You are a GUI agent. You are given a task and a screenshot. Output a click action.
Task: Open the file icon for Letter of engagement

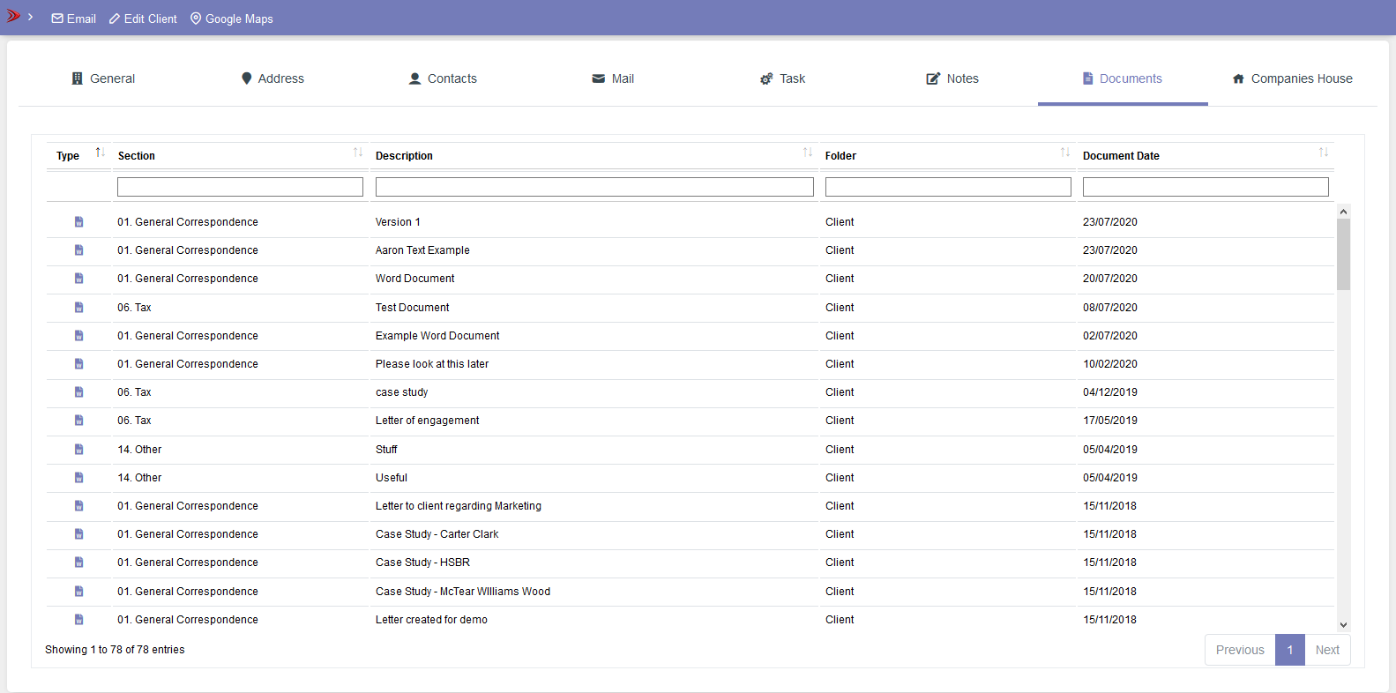[x=78, y=421]
